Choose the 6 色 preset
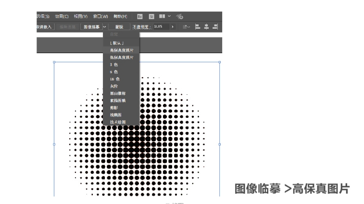Image resolution: width=364 pixels, height=204 pixels. [x=121, y=72]
